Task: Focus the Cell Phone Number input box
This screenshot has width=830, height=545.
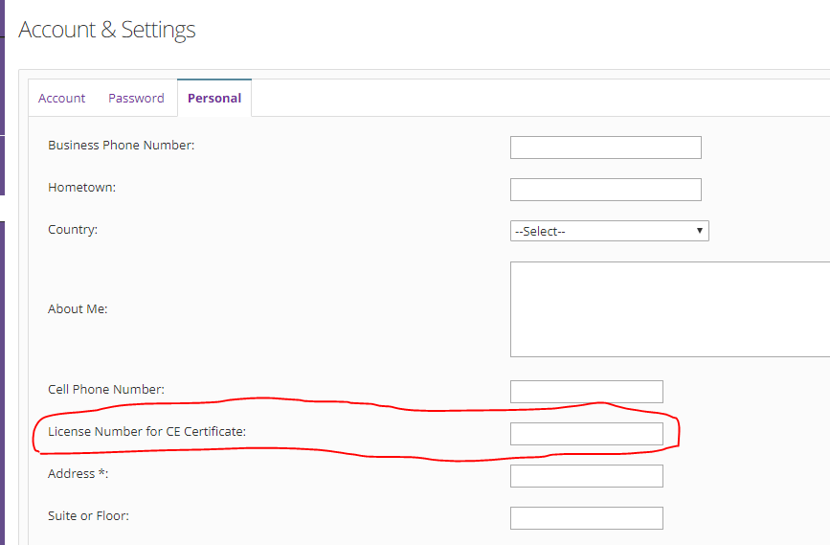Action: tap(586, 392)
